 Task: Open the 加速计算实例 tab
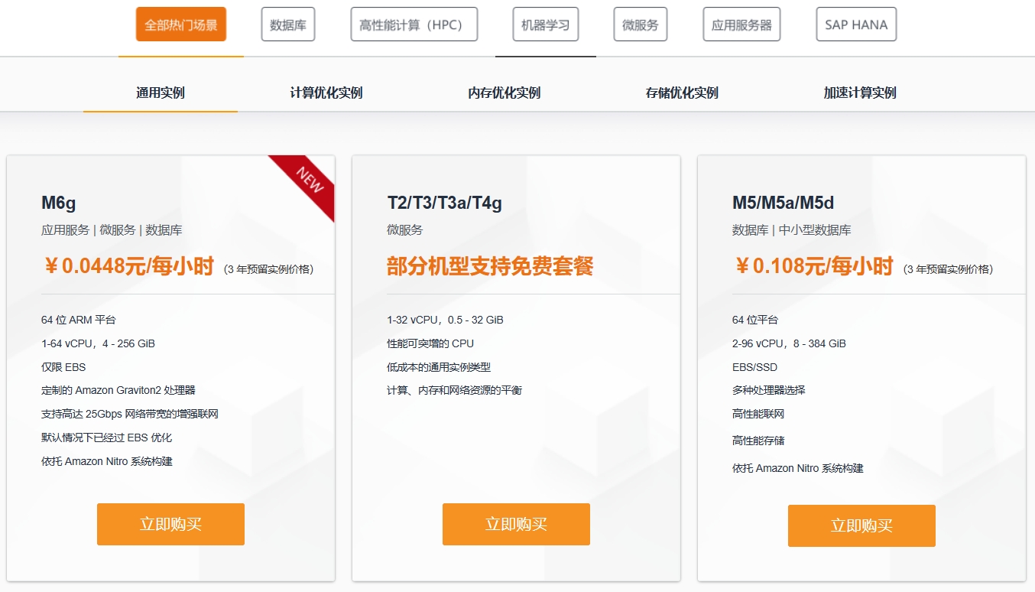[857, 92]
